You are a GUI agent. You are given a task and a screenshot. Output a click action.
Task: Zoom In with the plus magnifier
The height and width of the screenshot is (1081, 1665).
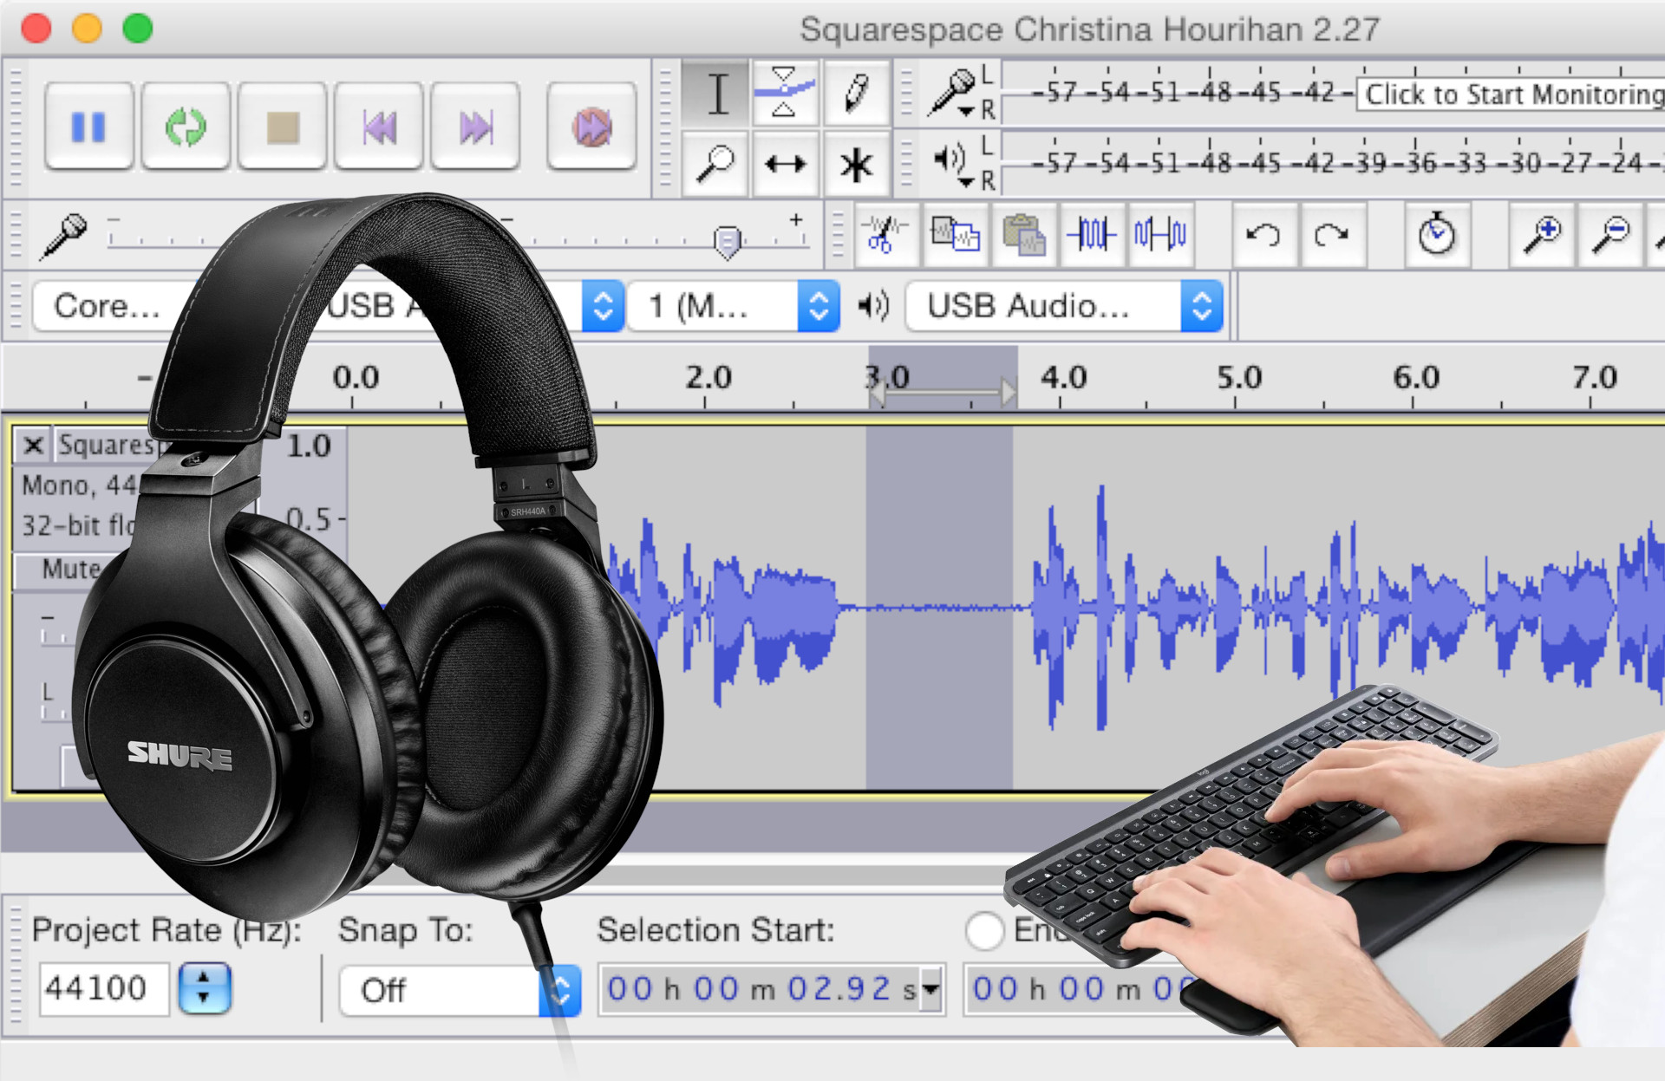tap(1543, 235)
